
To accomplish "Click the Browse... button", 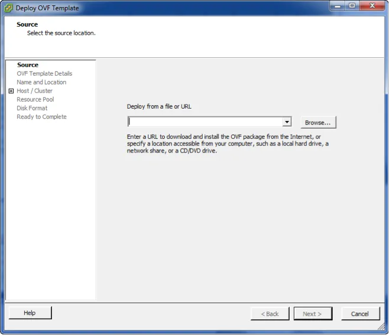I will (x=318, y=122).
